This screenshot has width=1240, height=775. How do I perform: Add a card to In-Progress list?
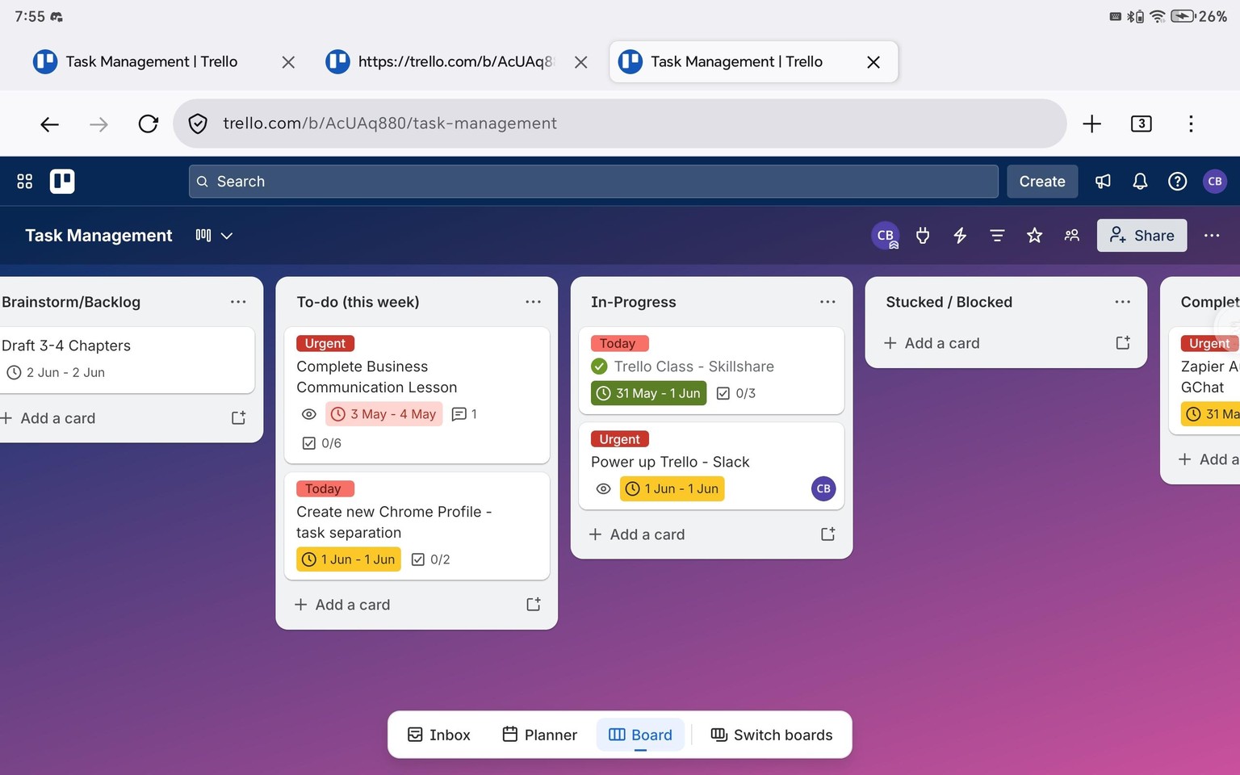(x=637, y=534)
